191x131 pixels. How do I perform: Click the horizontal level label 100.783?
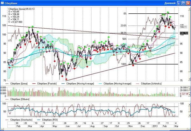184,33
